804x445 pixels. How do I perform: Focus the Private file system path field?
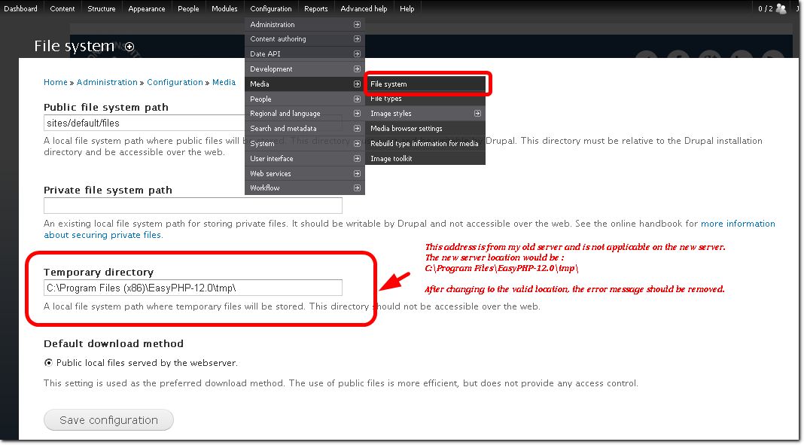(193, 206)
